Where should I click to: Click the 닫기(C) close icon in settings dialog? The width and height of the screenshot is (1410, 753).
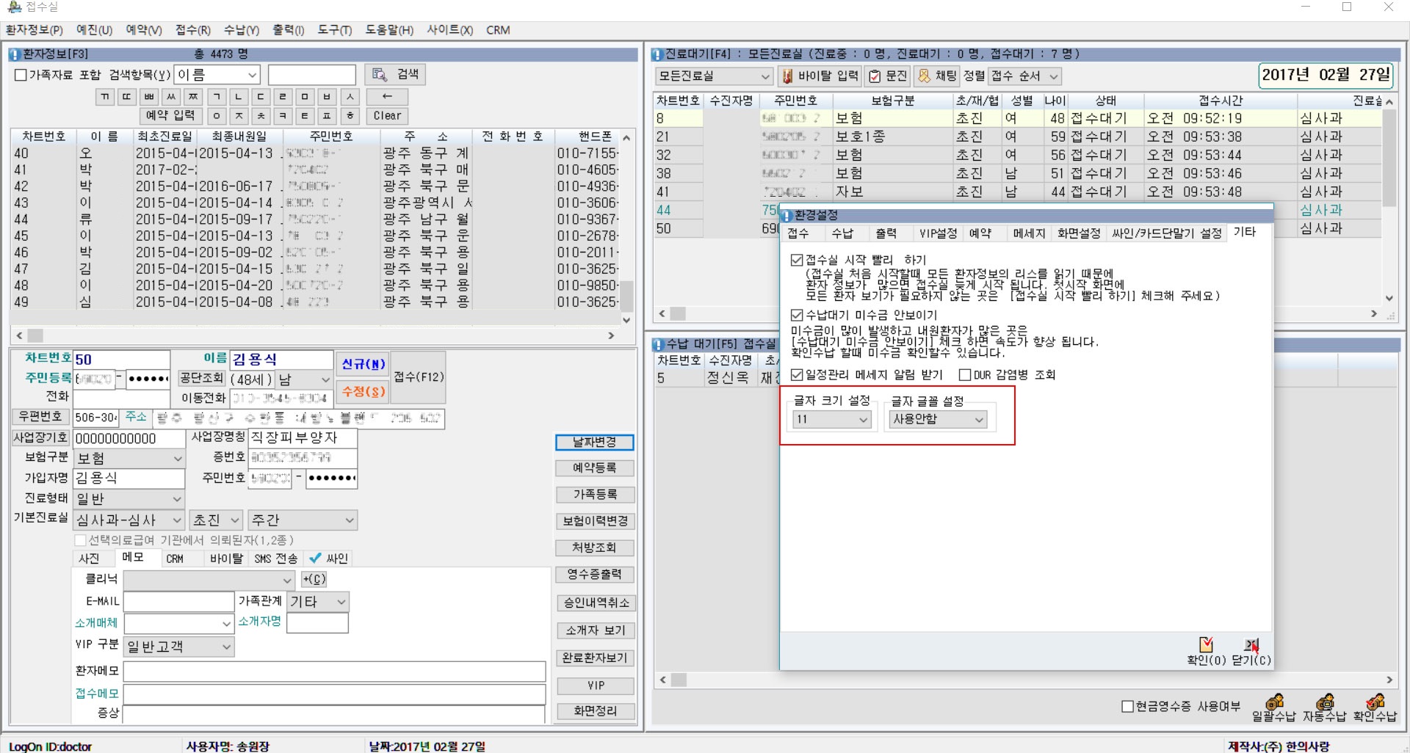[1251, 646]
